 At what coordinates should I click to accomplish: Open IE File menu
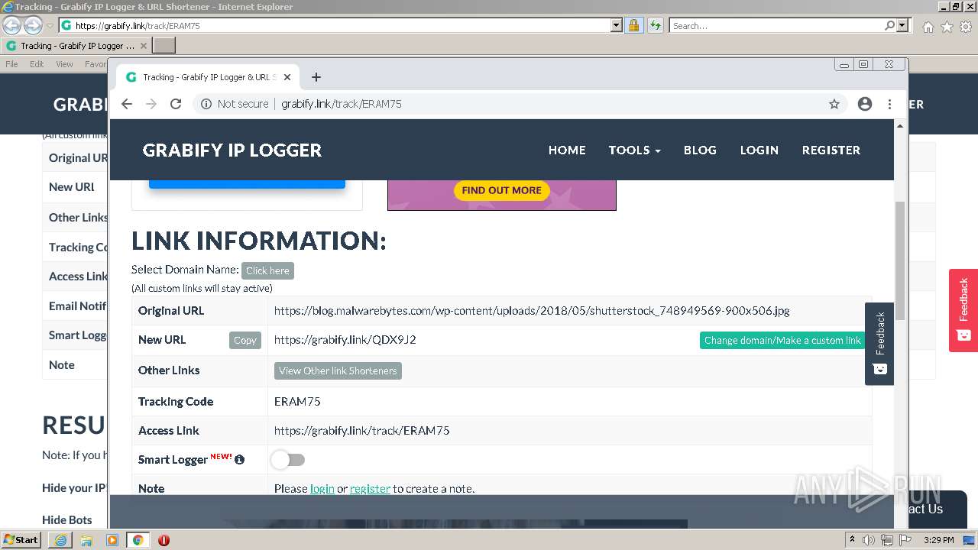pyautogui.click(x=12, y=64)
